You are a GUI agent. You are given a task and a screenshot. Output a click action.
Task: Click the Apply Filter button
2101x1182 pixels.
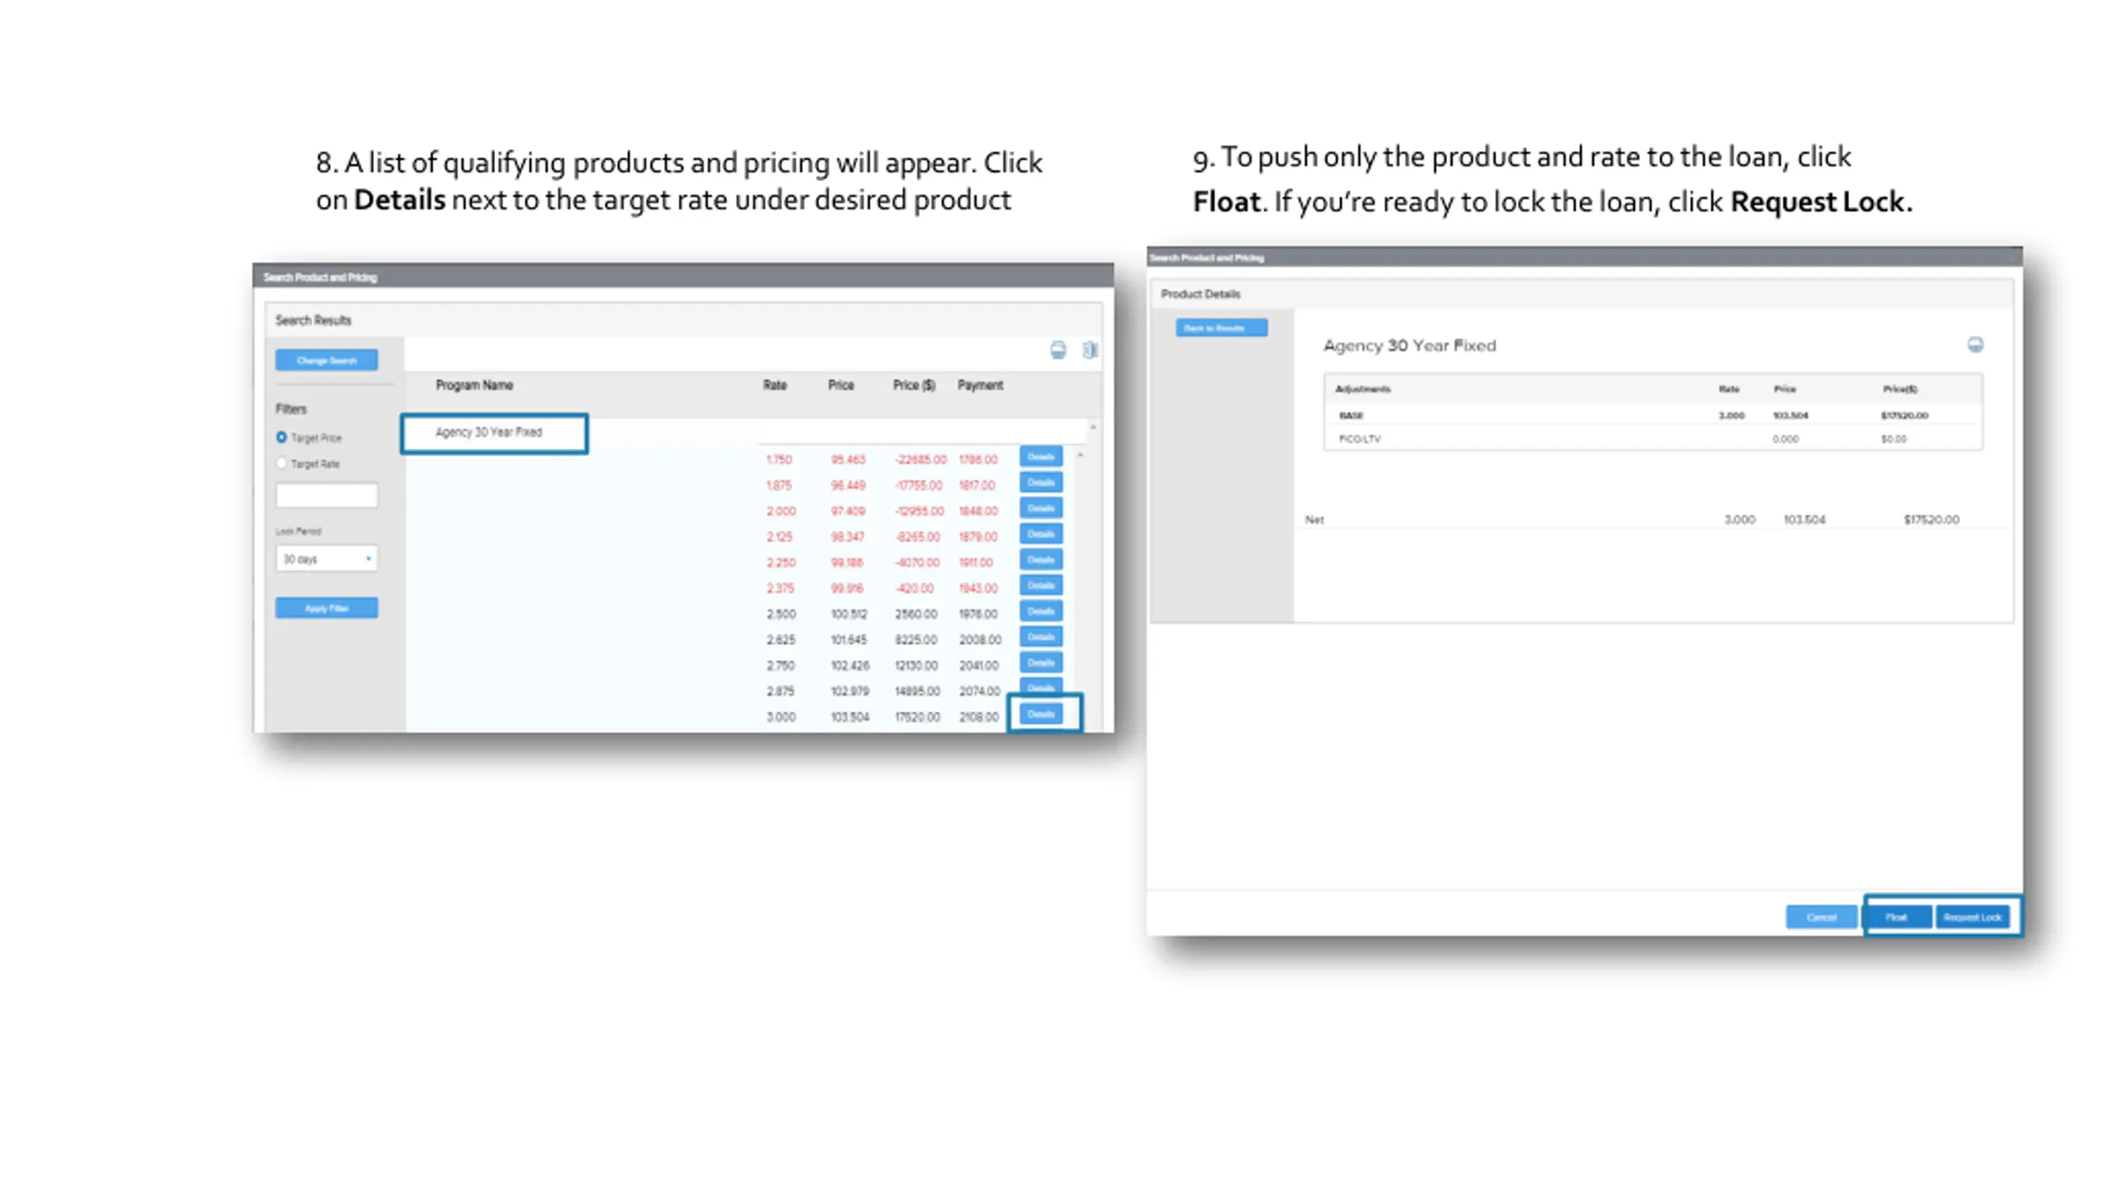[x=327, y=608]
